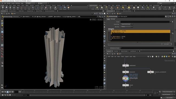Select the measure3 node
176x99 pixels.
coord(126,72)
